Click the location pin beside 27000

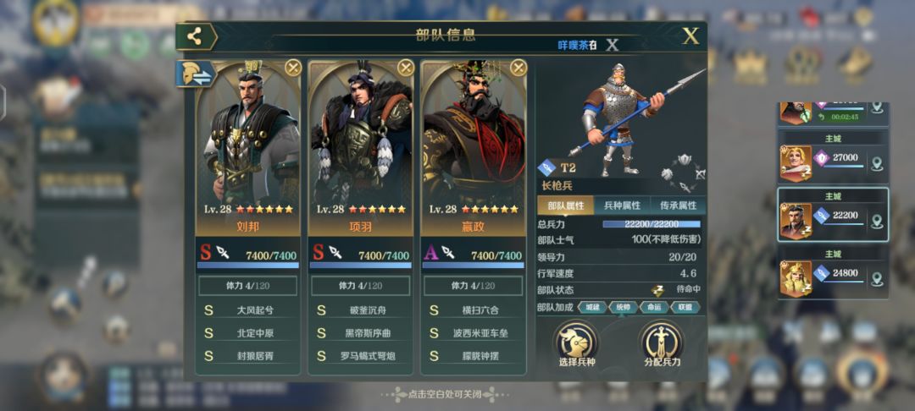click(876, 164)
